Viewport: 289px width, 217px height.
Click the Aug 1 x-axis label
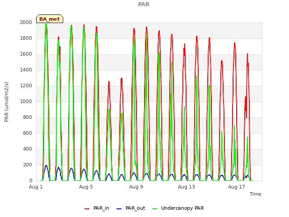coord(36,187)
